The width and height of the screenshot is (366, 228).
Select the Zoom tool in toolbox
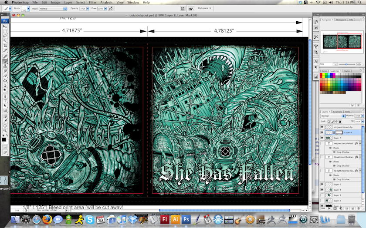tap(5, 130)
